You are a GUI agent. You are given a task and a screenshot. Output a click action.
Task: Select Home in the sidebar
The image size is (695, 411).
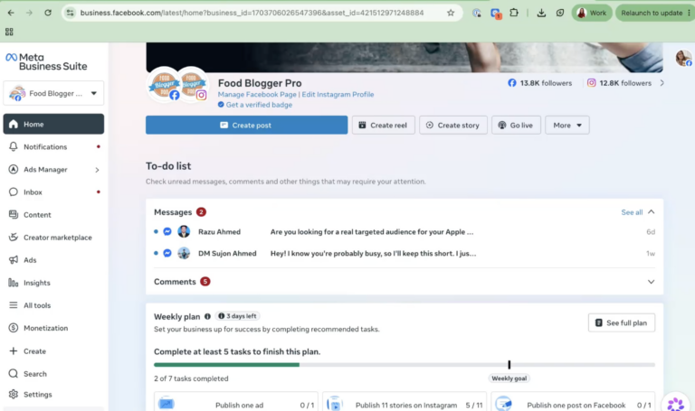53,124
